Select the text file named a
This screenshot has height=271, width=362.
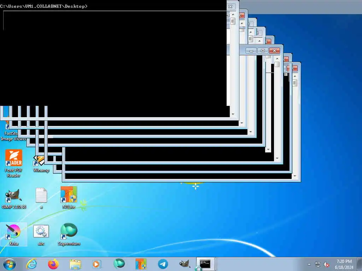pos(41,198)
